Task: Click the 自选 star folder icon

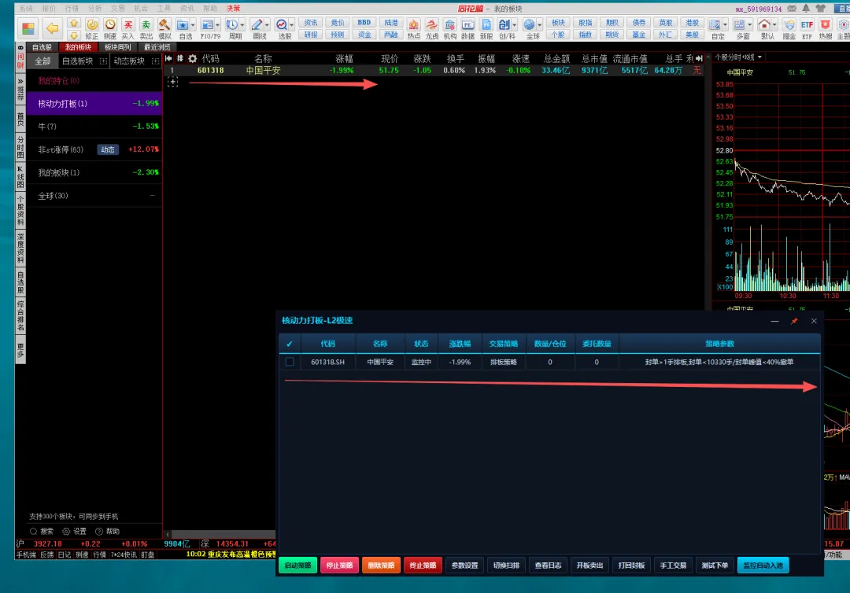Action: (x=183, y=25)
